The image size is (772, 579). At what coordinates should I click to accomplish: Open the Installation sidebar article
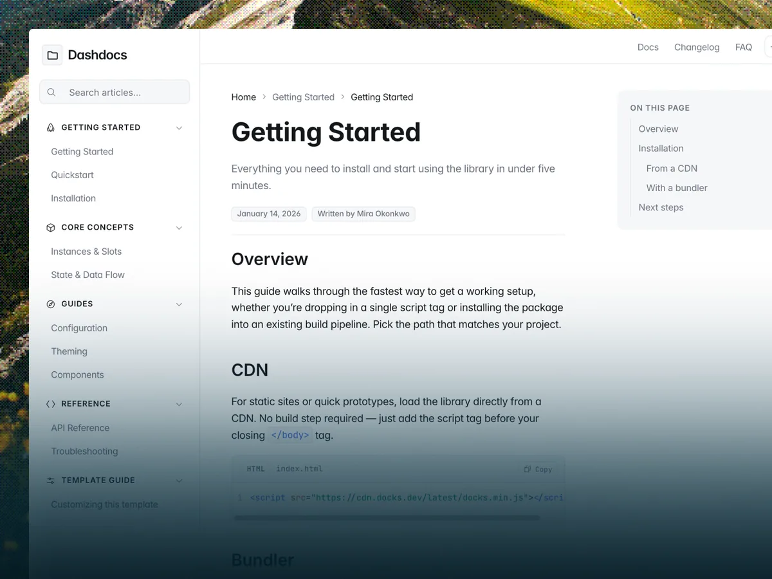click(73, 198)
